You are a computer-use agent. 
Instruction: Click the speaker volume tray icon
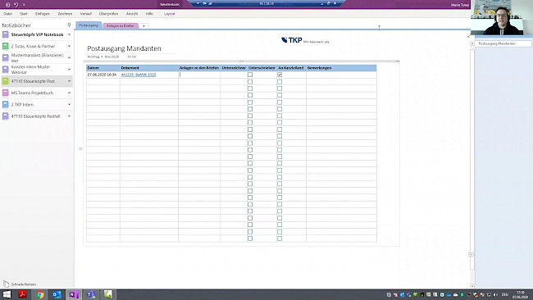[x=495, y=294]
